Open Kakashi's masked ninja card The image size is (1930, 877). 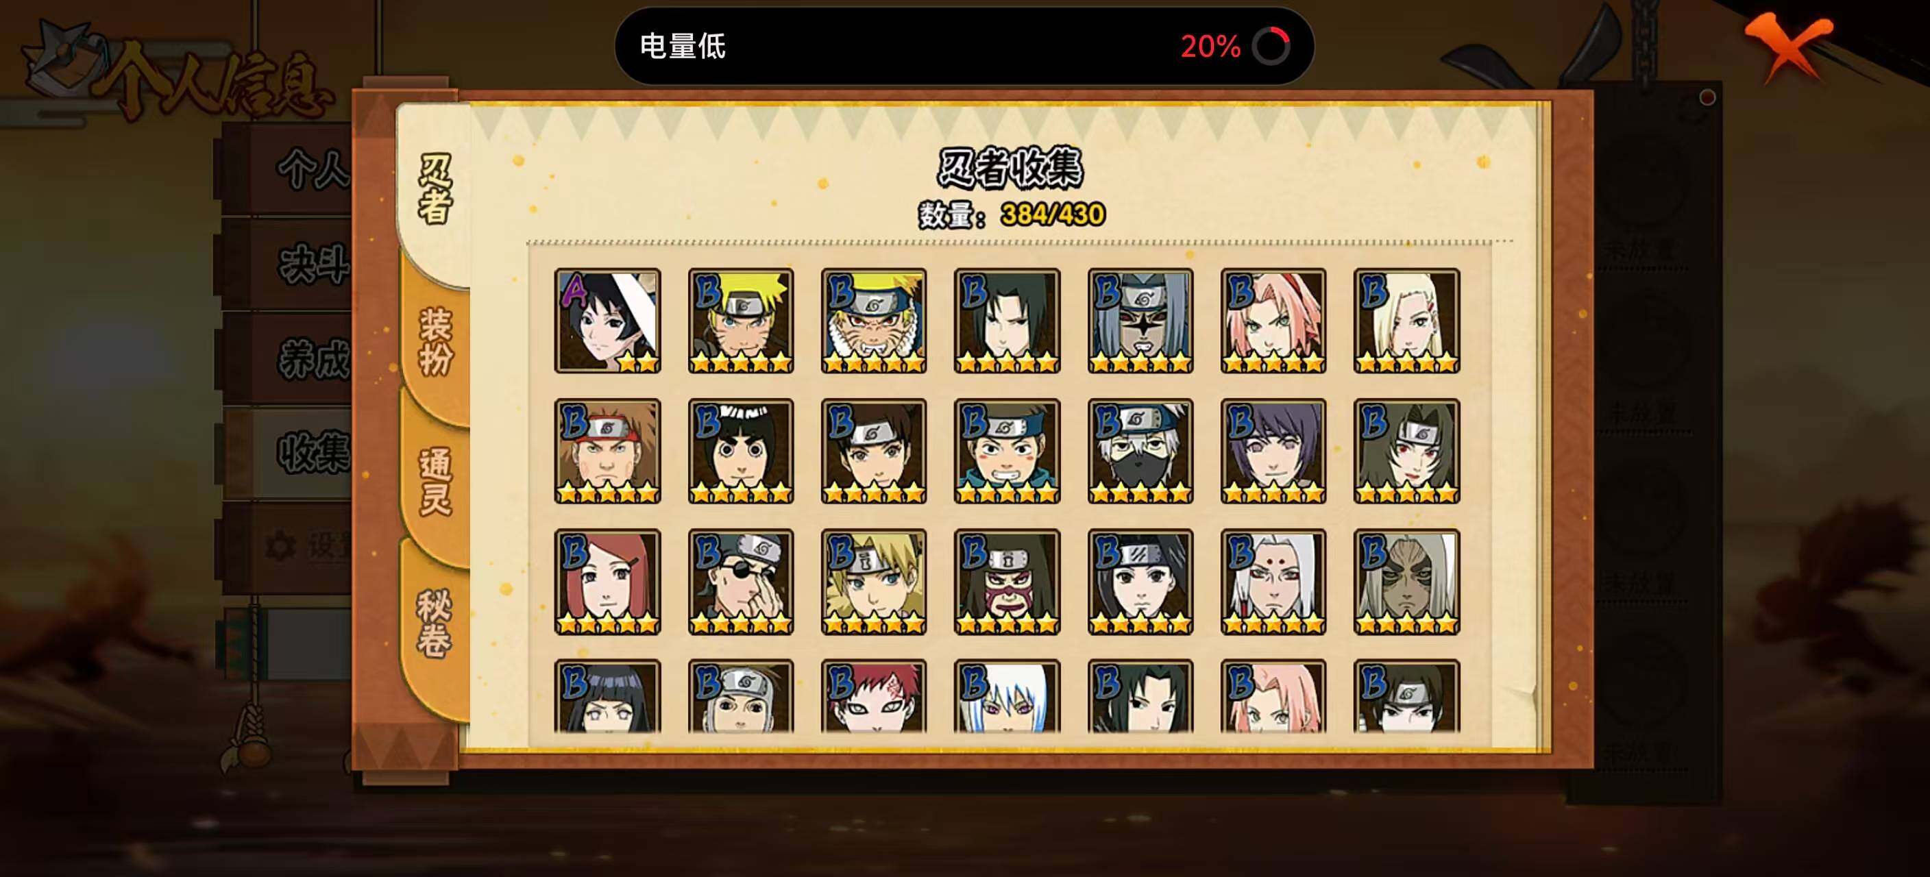tap(1140, 451)
